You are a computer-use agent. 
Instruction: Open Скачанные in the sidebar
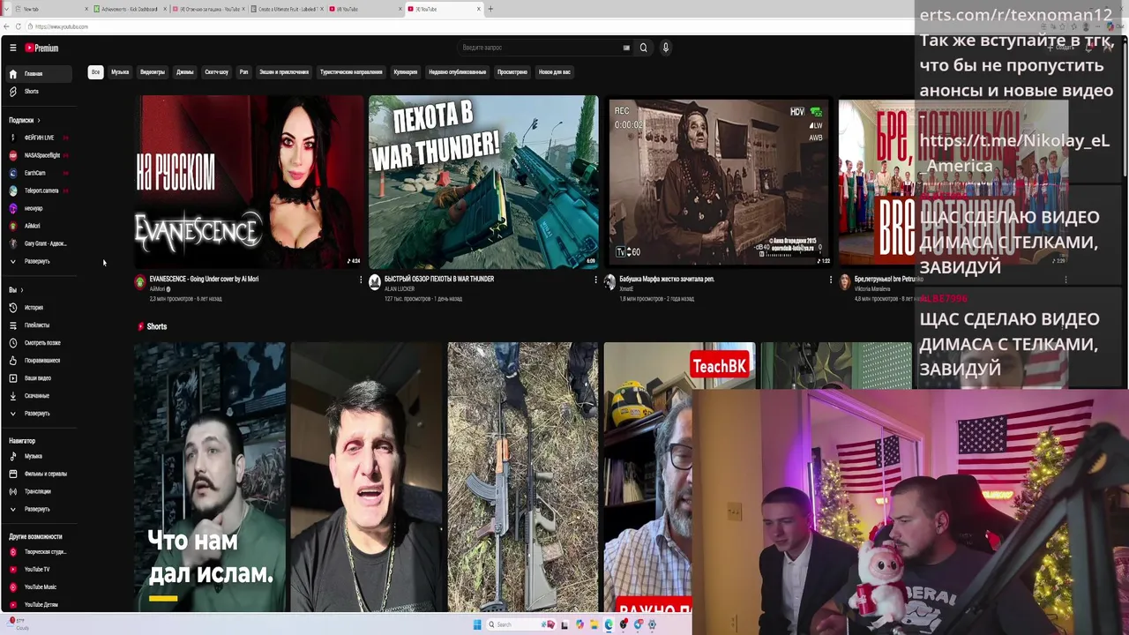(x=38, y=396)
